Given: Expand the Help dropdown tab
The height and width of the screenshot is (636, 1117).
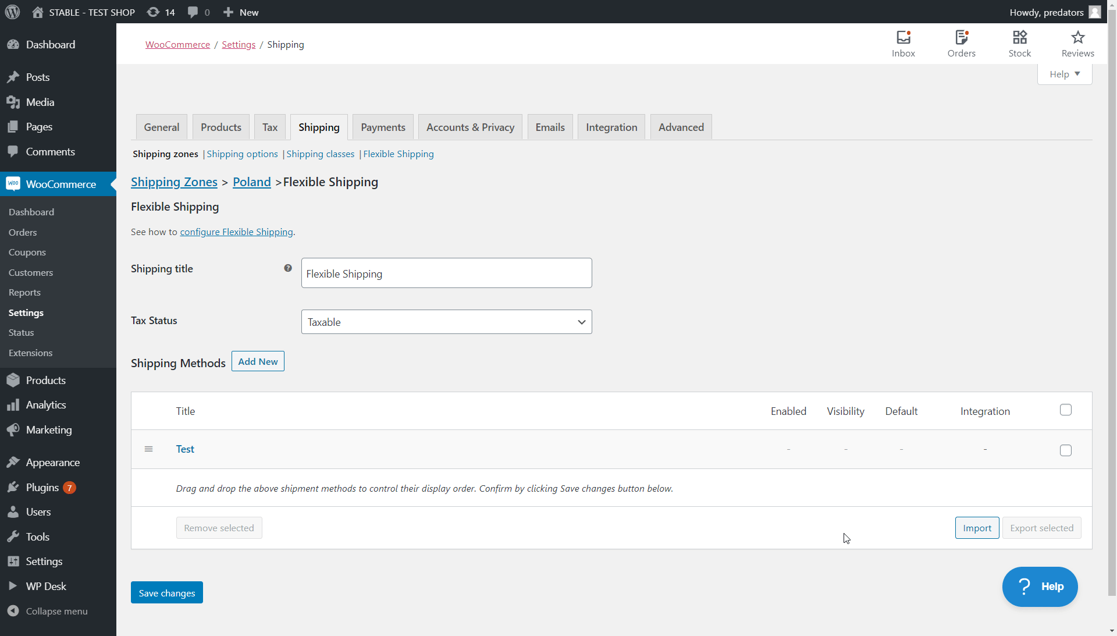Looking at the screenshot, I should [1064, 74].
